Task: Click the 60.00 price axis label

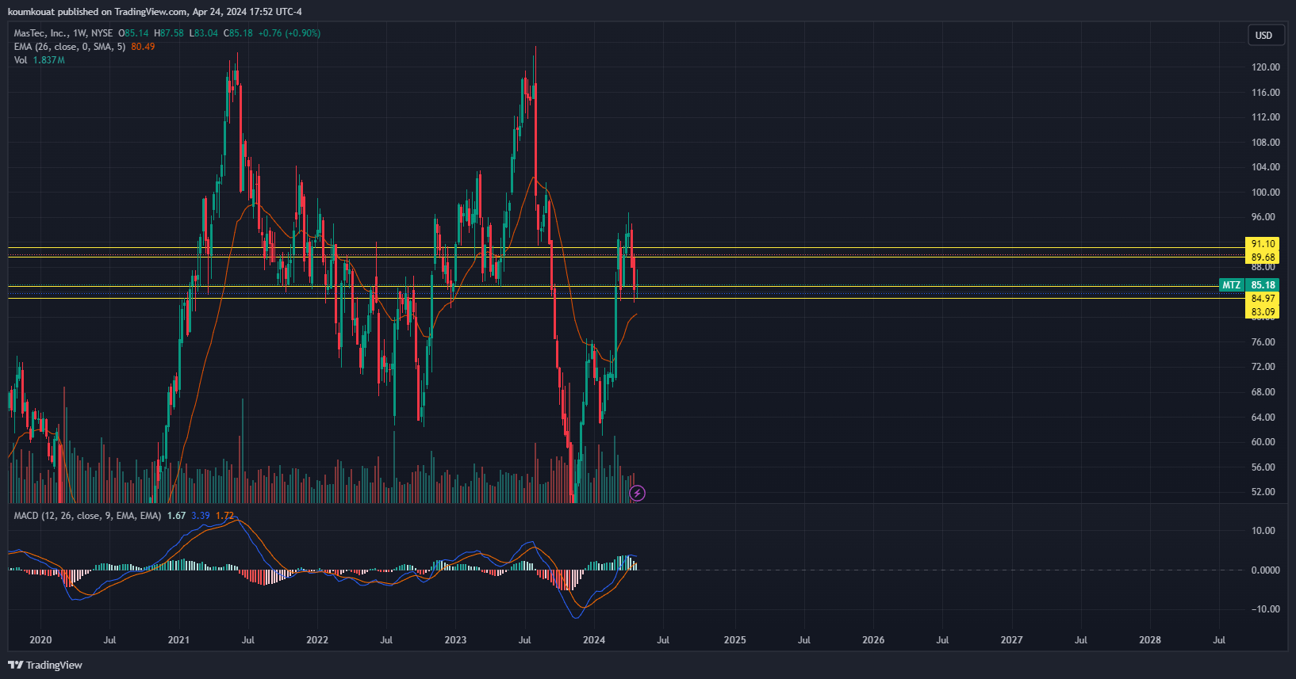Action: click(x=1263, y=442)
